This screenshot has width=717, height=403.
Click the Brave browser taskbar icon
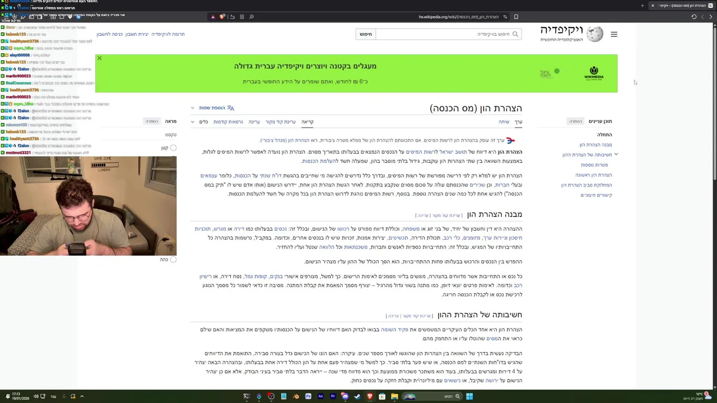tap(370, 396)
